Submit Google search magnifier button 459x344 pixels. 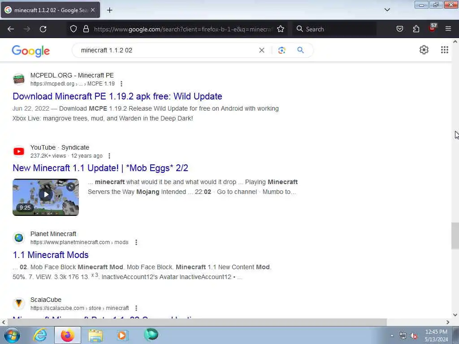point(300,50)
